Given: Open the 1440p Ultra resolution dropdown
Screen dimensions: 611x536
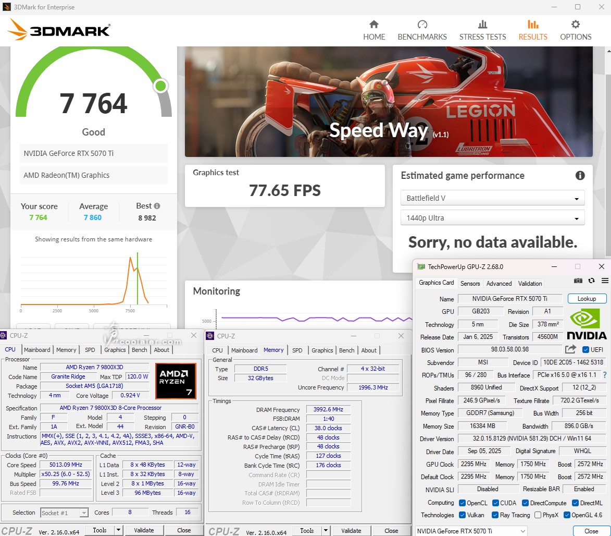Looking at the screenshot, I should pos(493,217).
